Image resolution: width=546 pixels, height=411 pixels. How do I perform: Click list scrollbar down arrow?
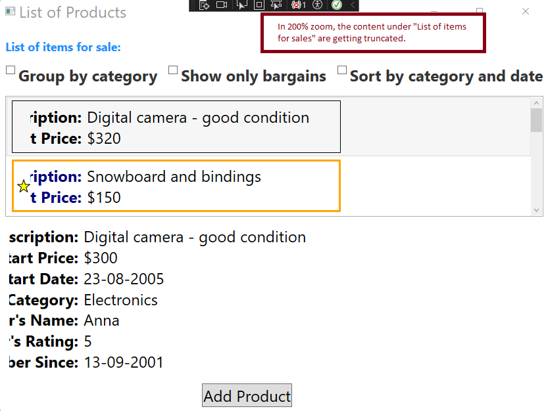click(x=536, y=210)
